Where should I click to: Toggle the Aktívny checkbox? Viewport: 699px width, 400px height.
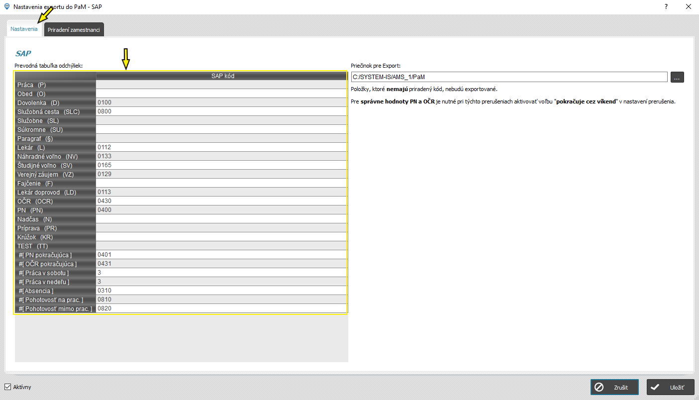tap(7, 387)
